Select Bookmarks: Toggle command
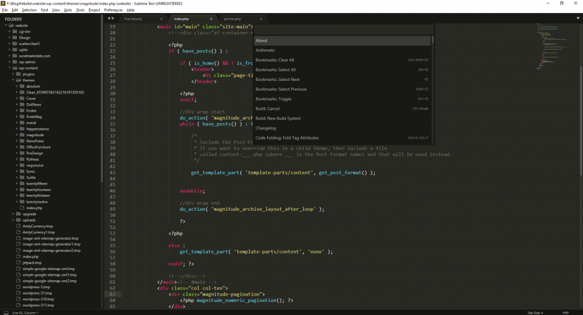 point(273,99)
